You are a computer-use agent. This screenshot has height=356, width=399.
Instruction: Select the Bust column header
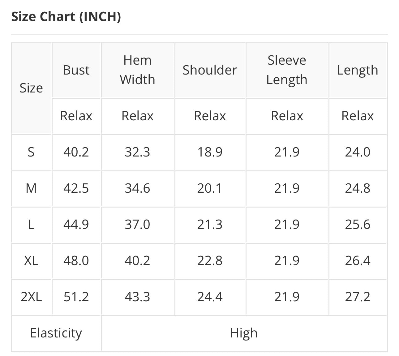76,70
